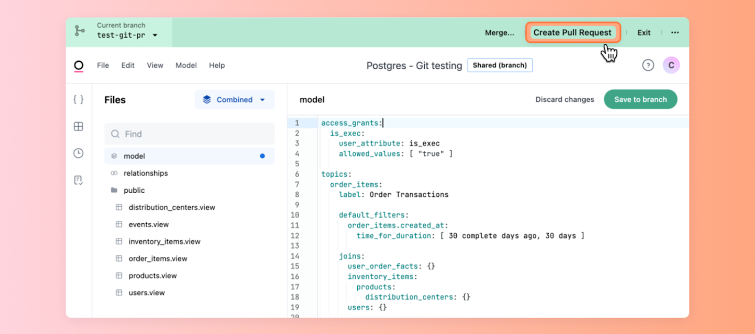Open the table grid sidebar icon
The width and height of the screenshot is (755, 334).
(x=78, y=126)
